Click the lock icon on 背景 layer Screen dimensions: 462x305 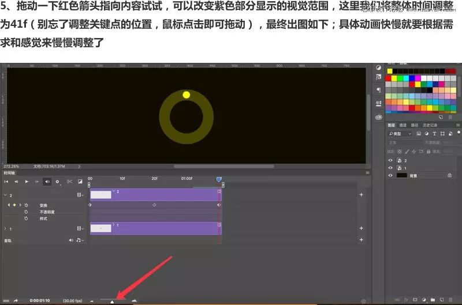(450, 175)
